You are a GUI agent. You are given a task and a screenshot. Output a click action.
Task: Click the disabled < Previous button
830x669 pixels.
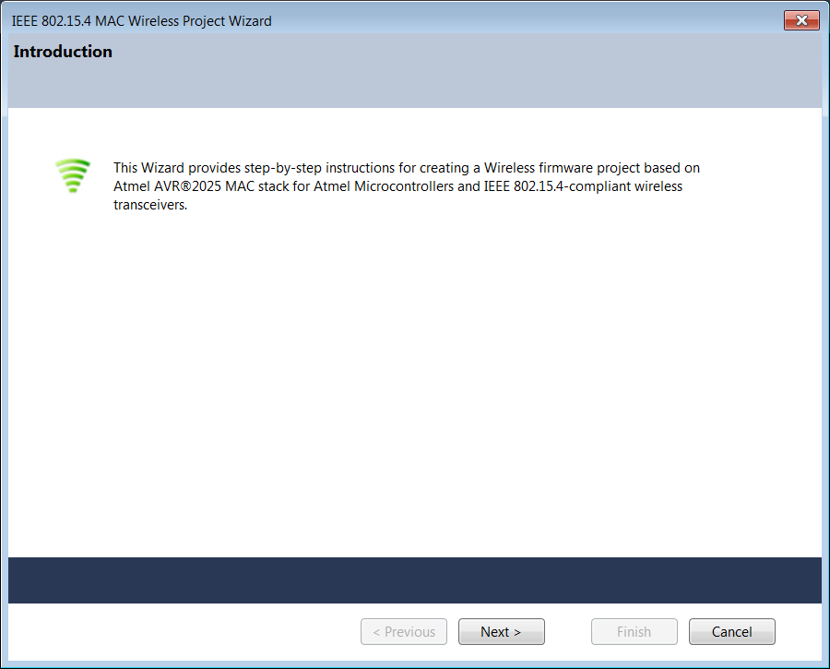(x=404, y=631)
